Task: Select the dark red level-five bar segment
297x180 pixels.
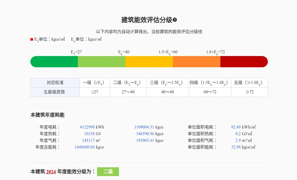Action: [244, 62]
